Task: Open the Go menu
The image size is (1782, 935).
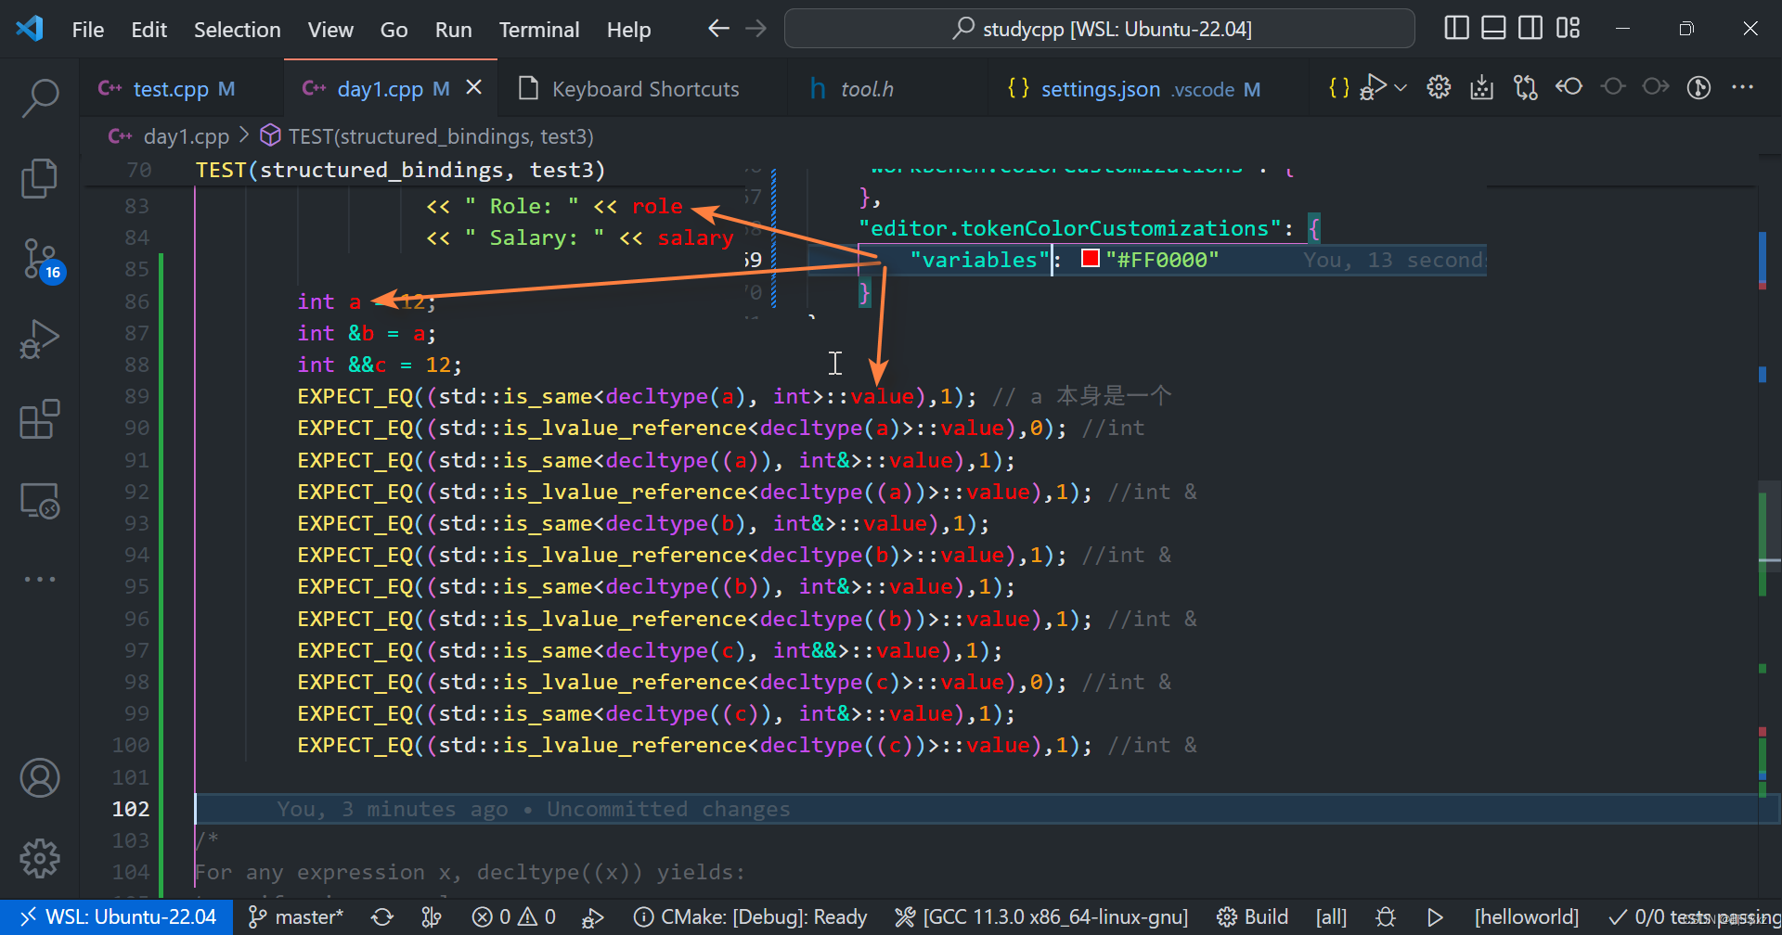Action: [394, 30]
